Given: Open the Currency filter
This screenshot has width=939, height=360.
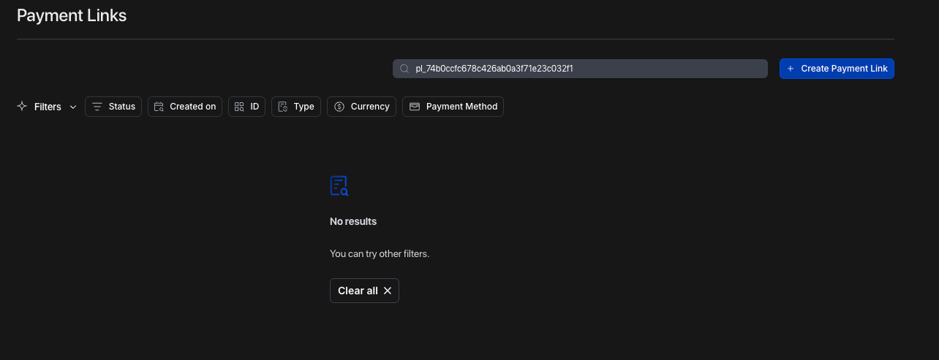Looking at the screenshot, I should click(361, 107).
